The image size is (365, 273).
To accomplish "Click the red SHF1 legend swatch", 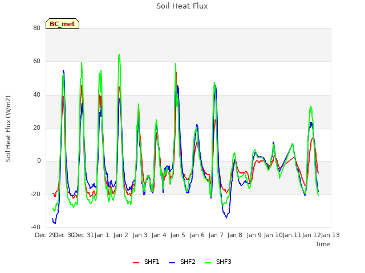I will coord(136,263).
